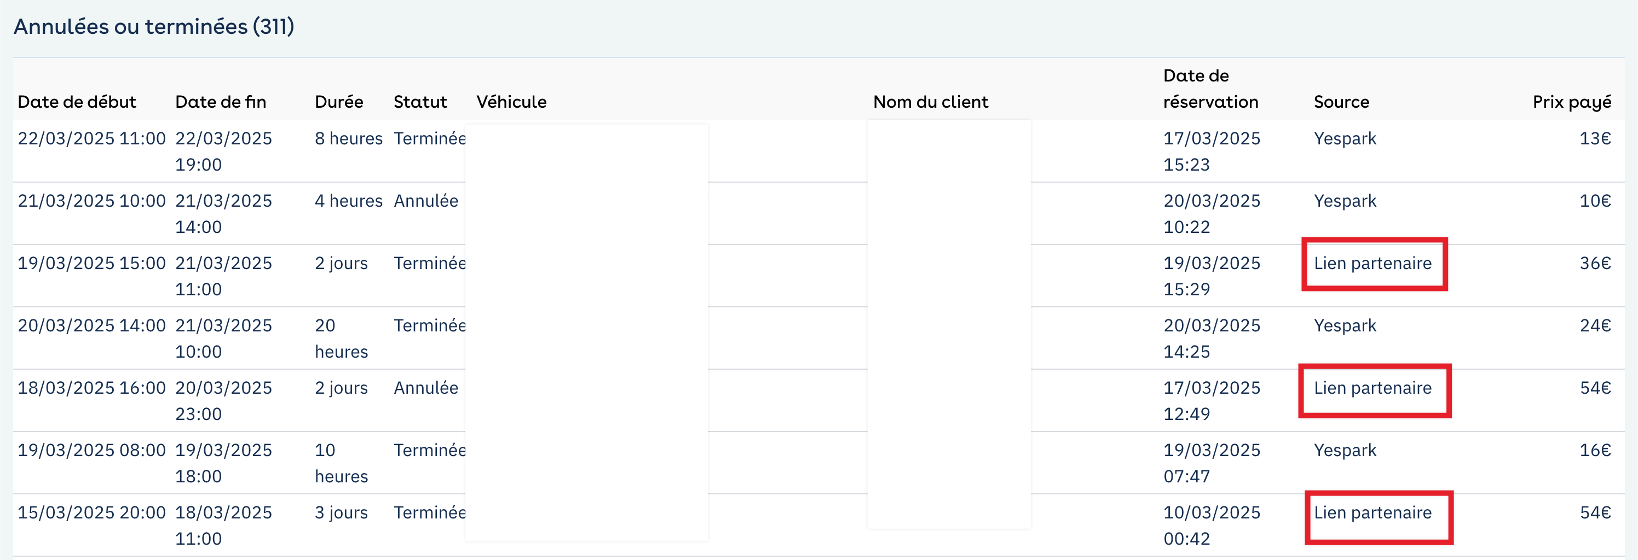Select start date 21/03/2025 10:00
The image size is (1638, 560).
coord(91,201)
